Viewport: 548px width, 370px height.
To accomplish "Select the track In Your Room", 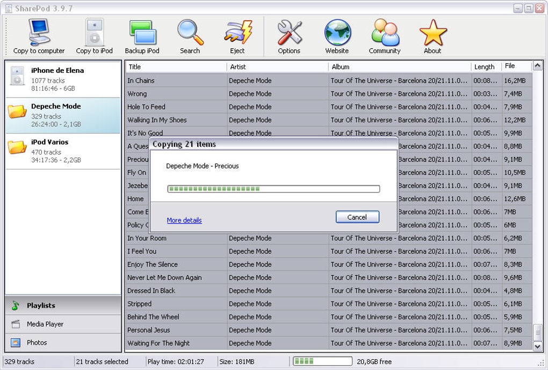I will coord(328,238).
